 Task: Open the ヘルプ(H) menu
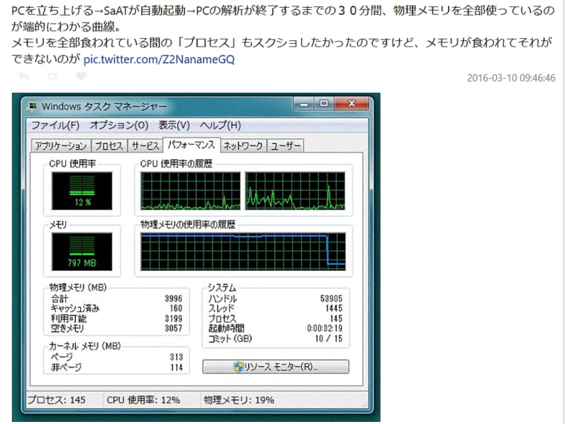tap(220, 125)
